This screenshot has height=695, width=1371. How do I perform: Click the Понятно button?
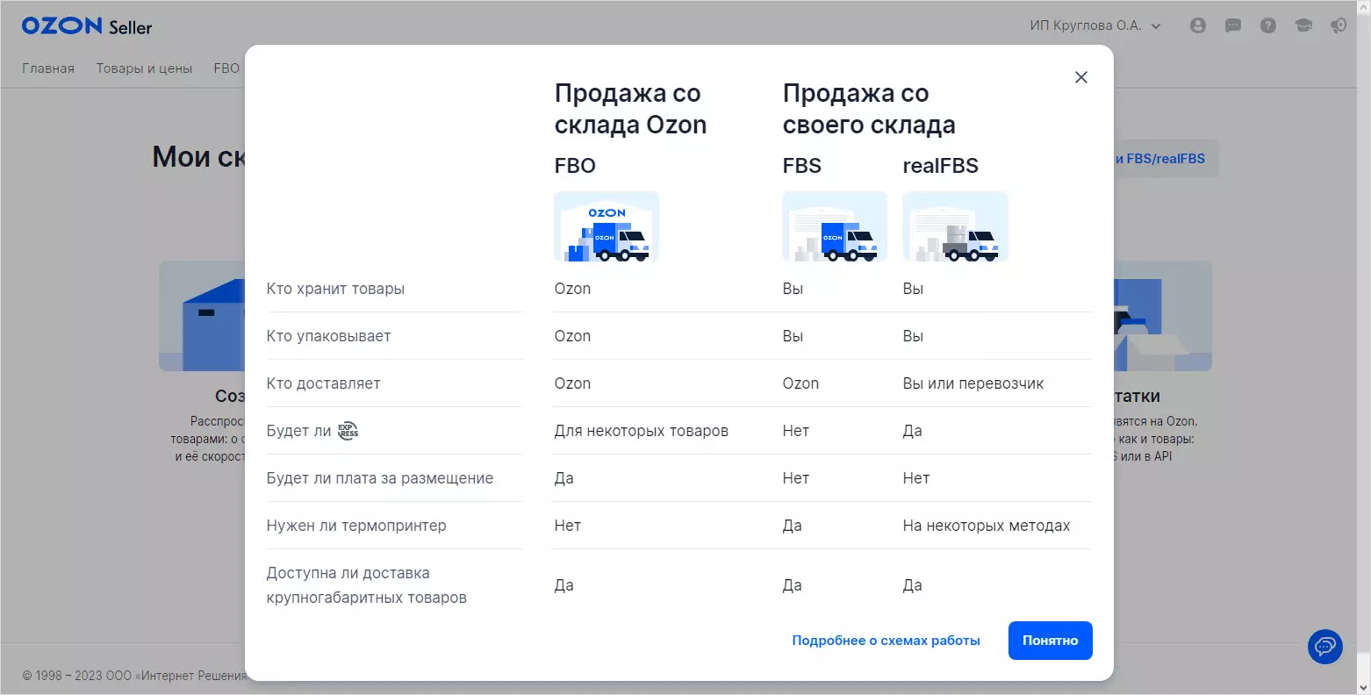pos(1051,641)
